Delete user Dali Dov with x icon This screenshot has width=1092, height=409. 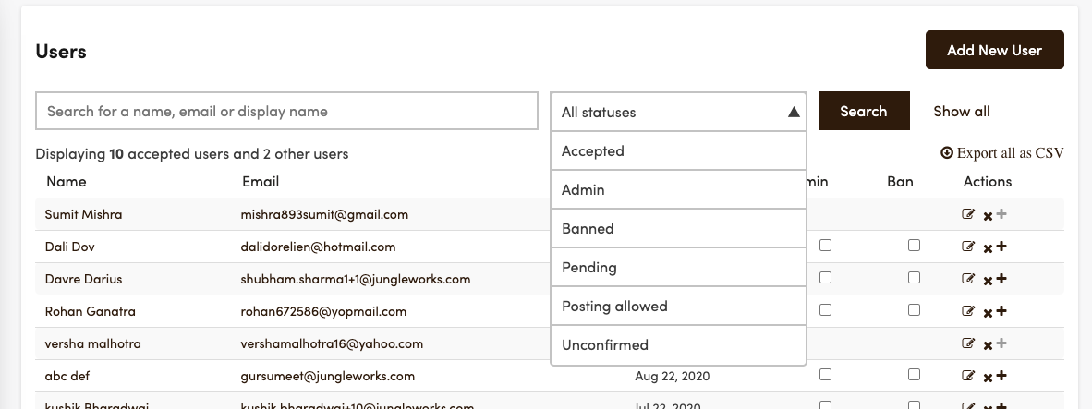[x=988, y=248]
